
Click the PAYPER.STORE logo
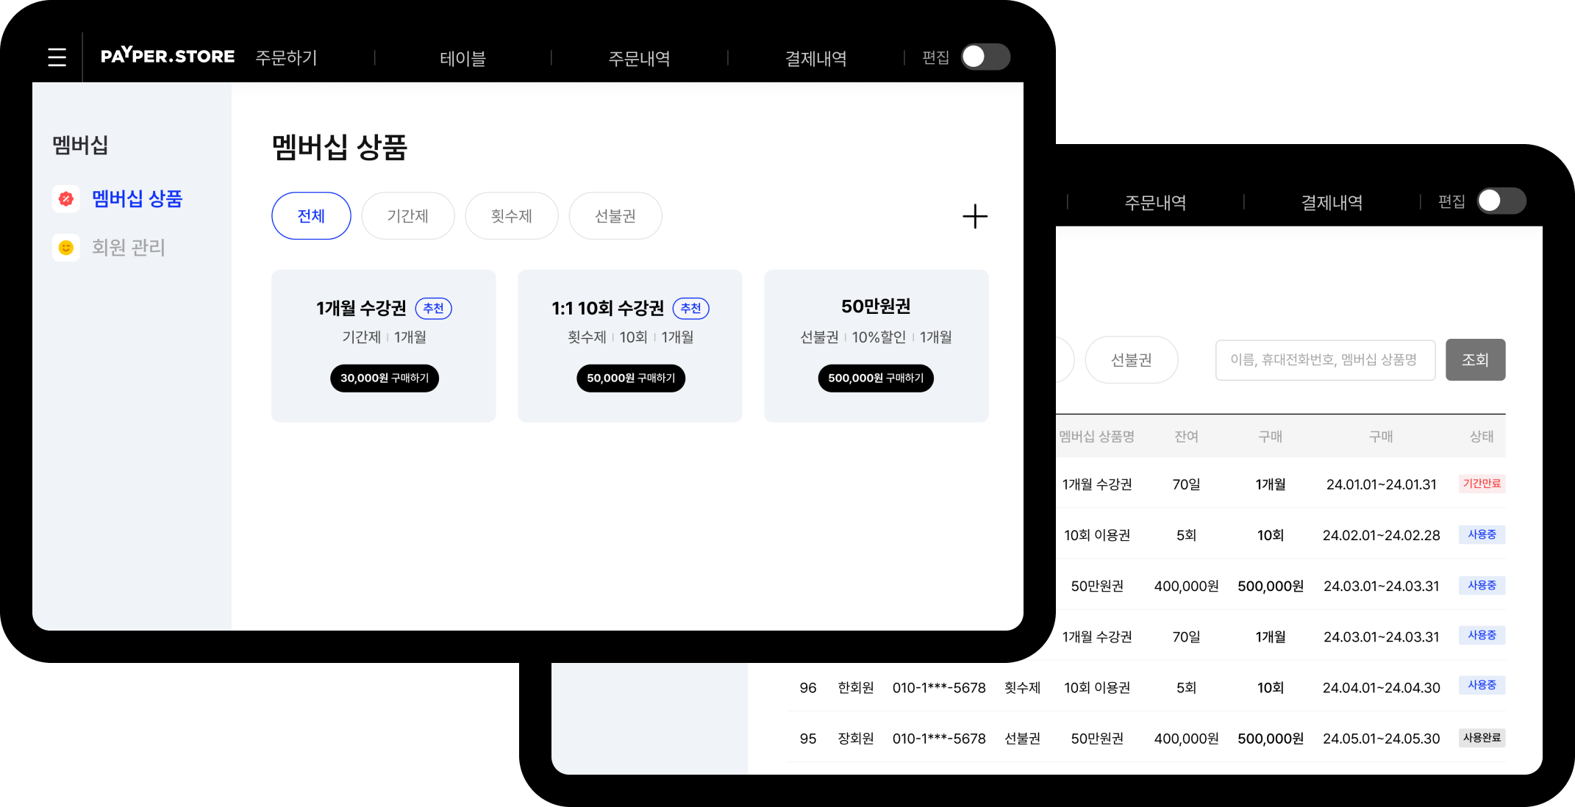pyautogui.click(x=168, y=57)
